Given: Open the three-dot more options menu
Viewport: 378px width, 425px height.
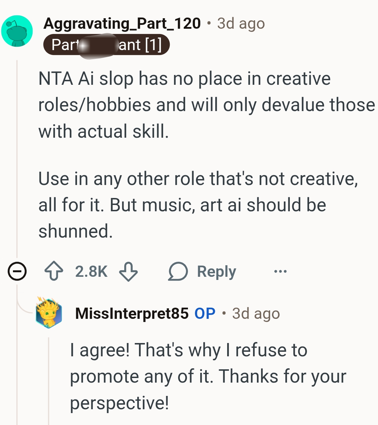Looking at the screenshot, I should 280,271.
